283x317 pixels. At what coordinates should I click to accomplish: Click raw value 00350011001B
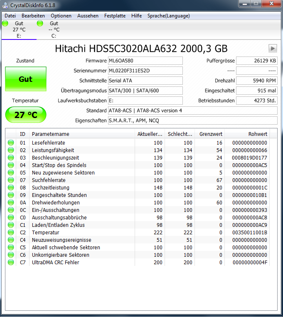point(250,233)
